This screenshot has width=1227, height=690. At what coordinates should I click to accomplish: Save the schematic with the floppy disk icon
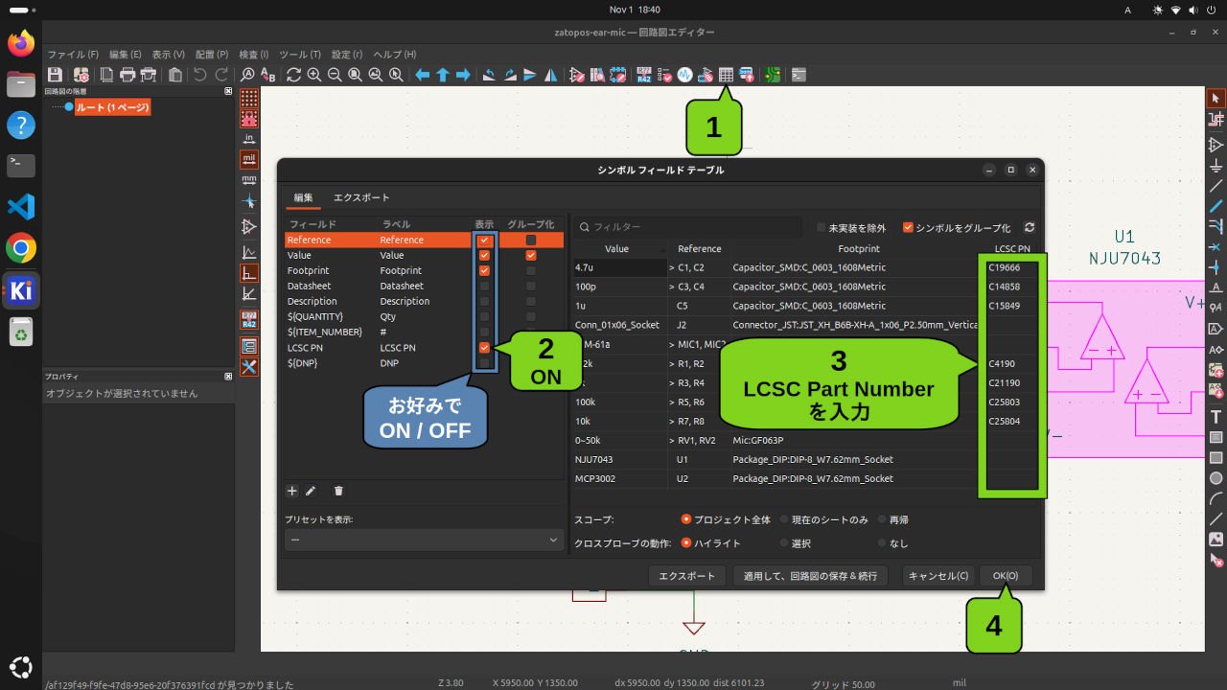point(55,74)
